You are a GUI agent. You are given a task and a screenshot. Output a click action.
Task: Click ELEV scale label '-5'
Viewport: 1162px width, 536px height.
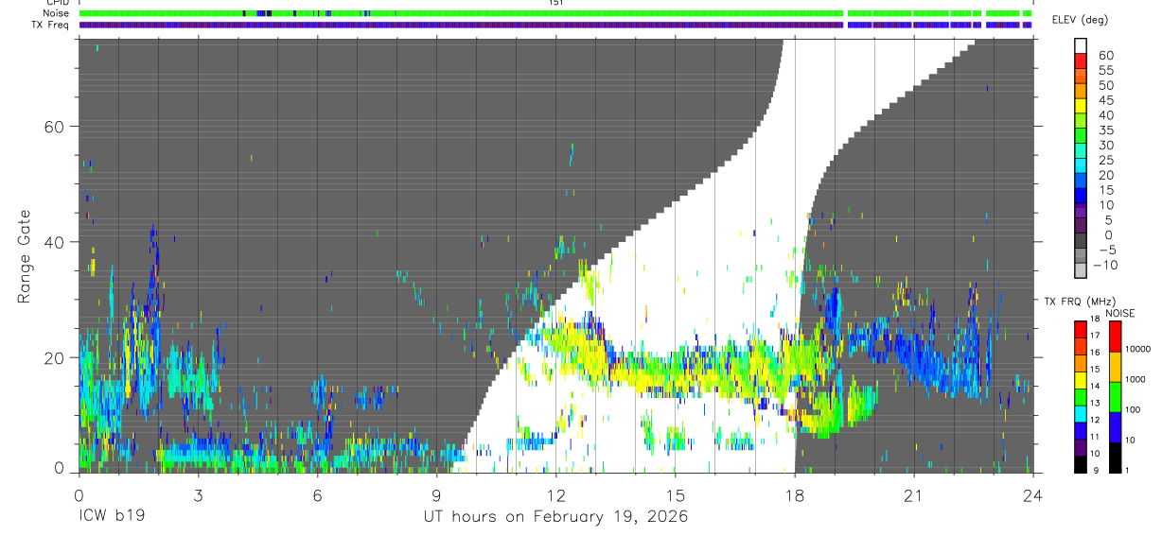[x=1106, y=250]
